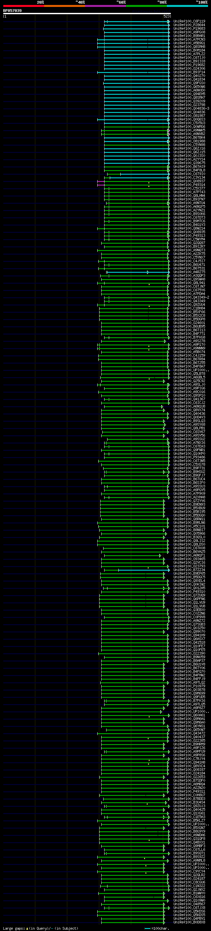Viewport: 211px width, 931px height.
Task: Click the magenta alignment segment for UniRef100_Q08937
Action: [101, 181]
